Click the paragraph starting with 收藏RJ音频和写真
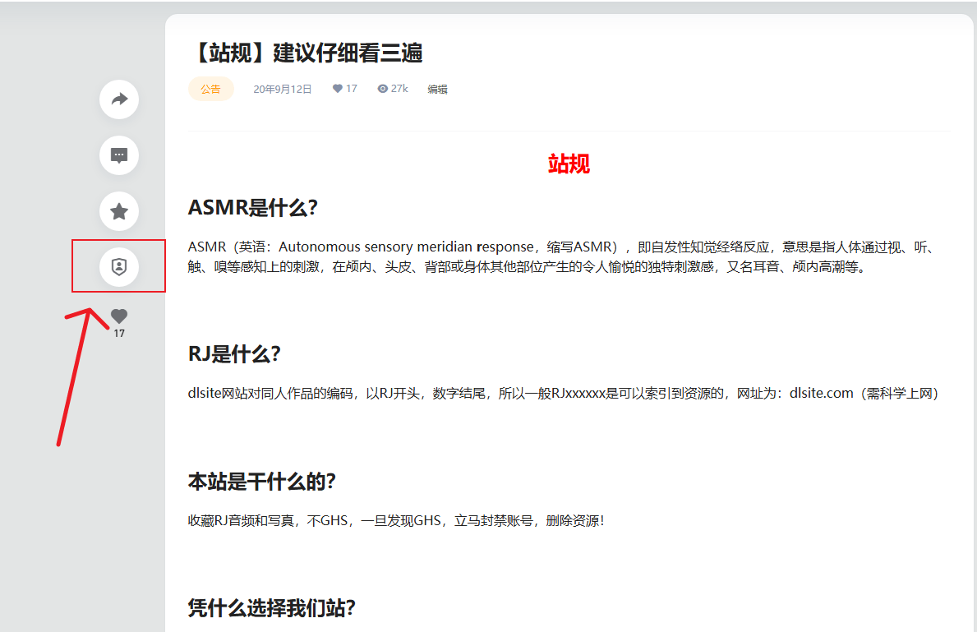This screenshot has width=977, height=632. click(x=396, y=520)
